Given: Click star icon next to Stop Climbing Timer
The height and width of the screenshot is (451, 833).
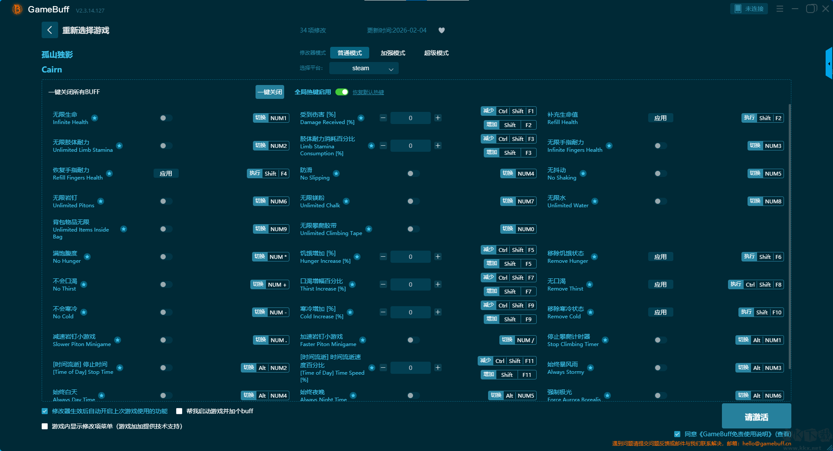Looking at the screenshot, I should (x=605, y=340).
